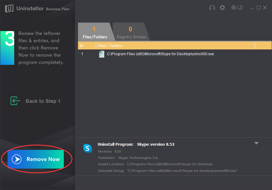Click the Skype version 8.52 program title
Screen dimensions: 272x190
point(156,144)
